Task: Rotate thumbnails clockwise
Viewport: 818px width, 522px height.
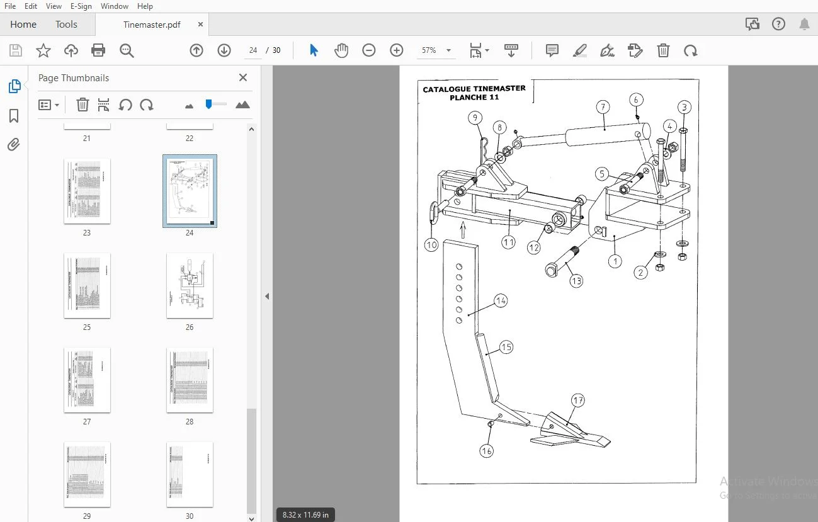Action: [x=147, y=105]
